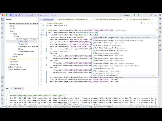This screenshot has height=121, width=162.
Task: Select DeadLetterPublishingRecoverer completion suggestion
Action: tap(125, 38)
